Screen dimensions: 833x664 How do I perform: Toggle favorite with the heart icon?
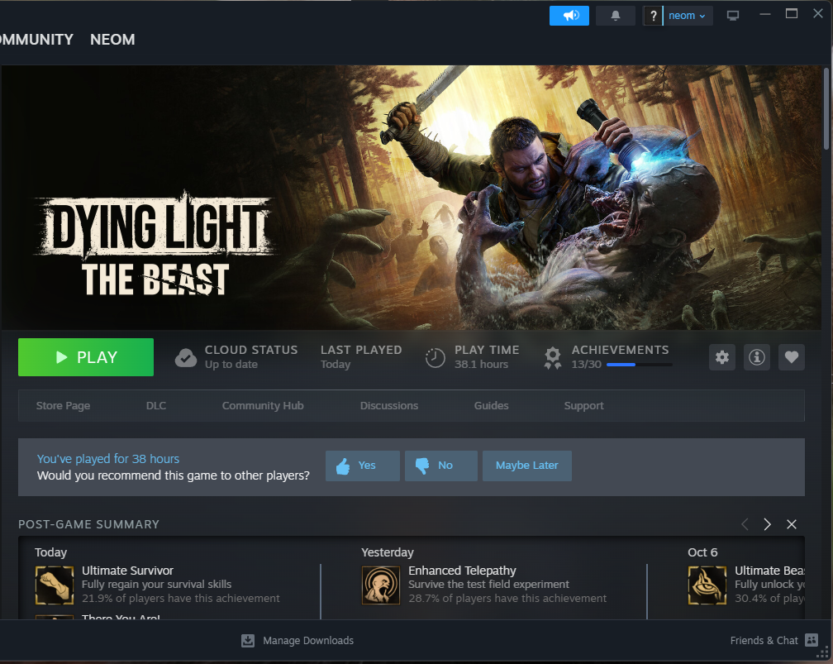[x=792, y=357]
